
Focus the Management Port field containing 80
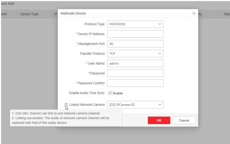(x=135, y=44)
